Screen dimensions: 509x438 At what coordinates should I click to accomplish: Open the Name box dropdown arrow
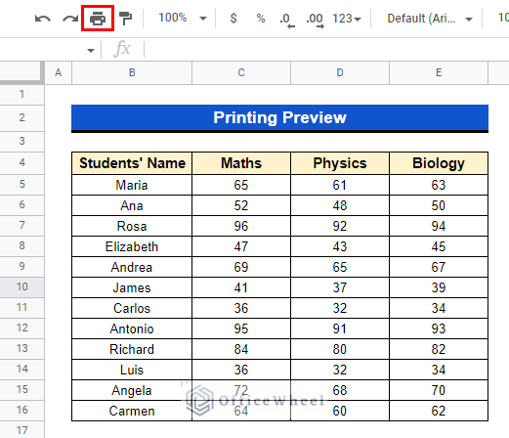tap(91, 50)
